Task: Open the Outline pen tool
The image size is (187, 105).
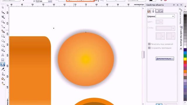Action: pos(3,74)
